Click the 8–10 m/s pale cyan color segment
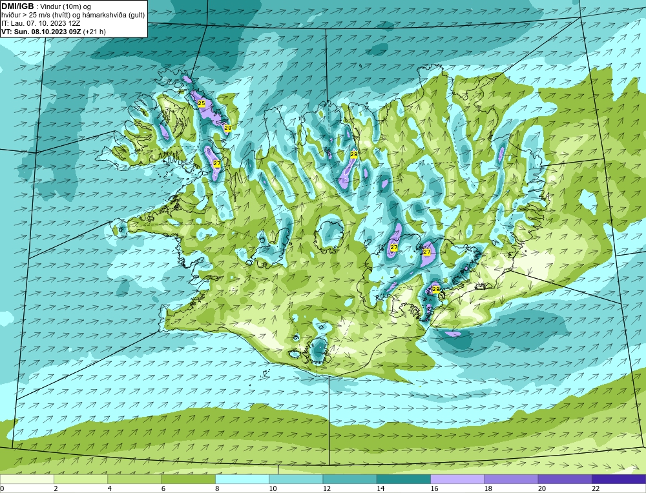Screen dimensions: 646x493 242,479
